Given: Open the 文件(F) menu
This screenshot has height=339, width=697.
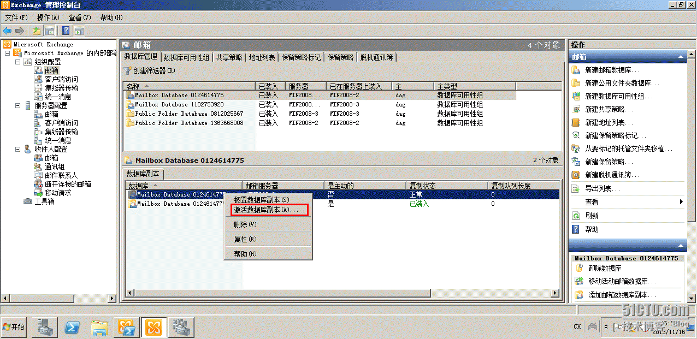Looking at the screenshot, I should (16, 17).
